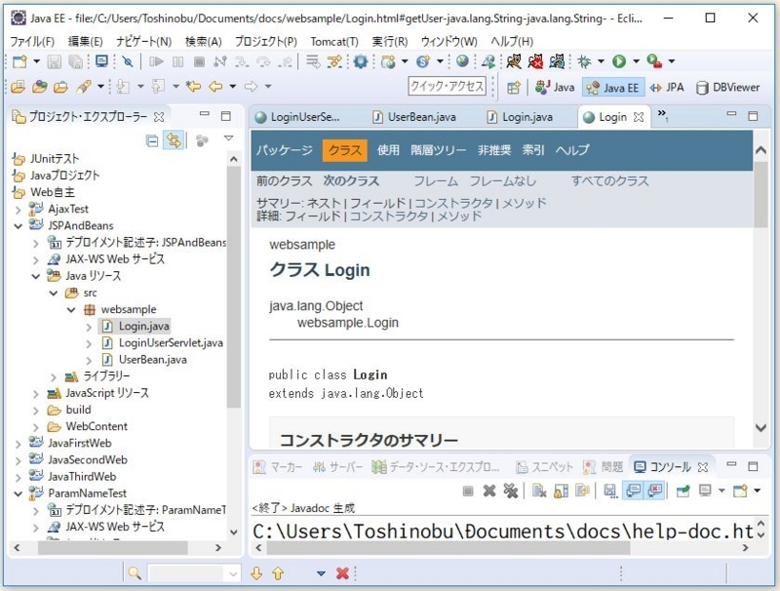Open the bottom search combo box dropdown
The image size is (780, 591).
(x=233, y=574)
